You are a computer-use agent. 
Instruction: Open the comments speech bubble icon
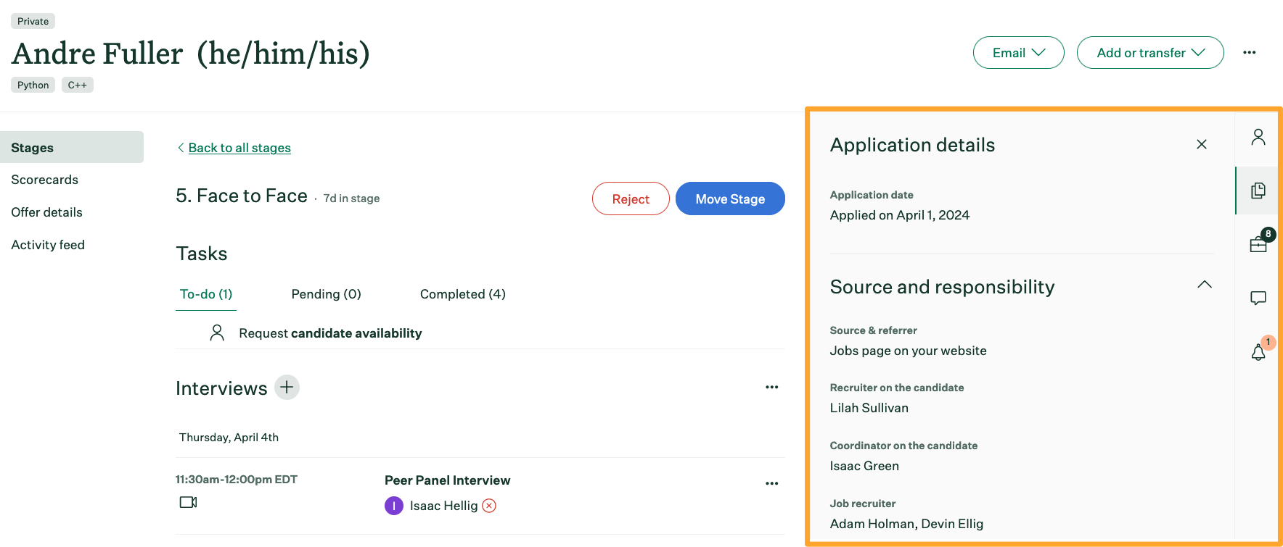click(x=1258, y=298)
